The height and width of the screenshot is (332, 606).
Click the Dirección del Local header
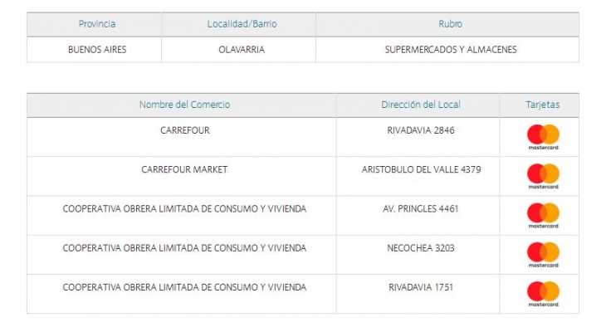(x=421, y=105)
